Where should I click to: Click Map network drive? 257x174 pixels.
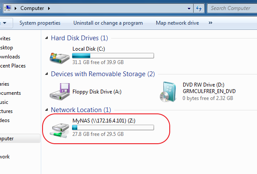178,23
